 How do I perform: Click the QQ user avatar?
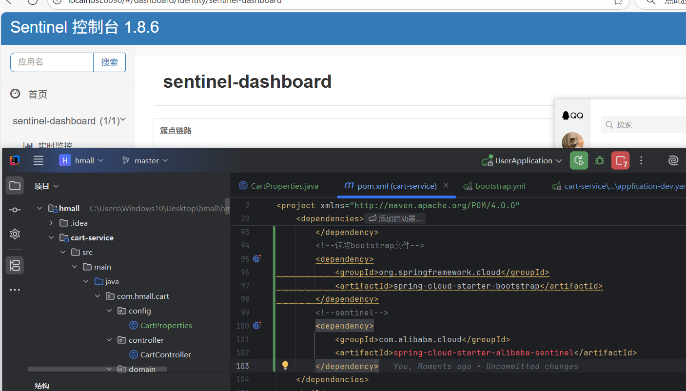pyautogui.click(x=572, y=140)
